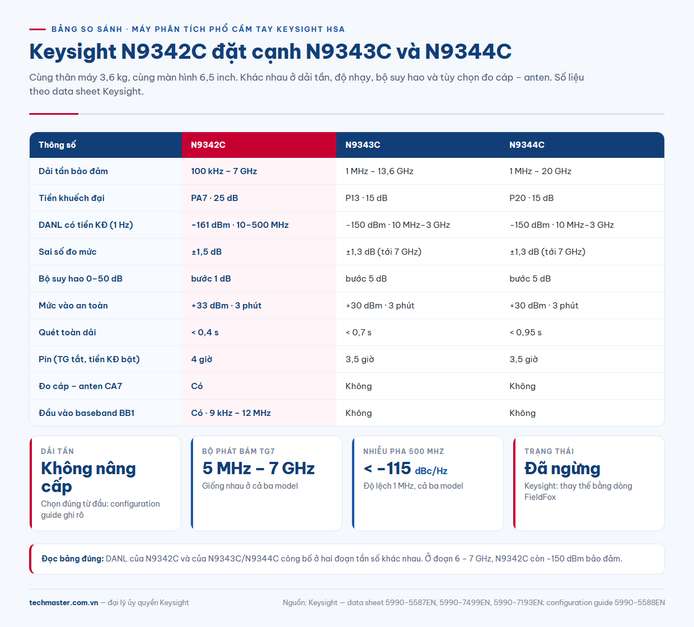Click the 'Đo cáp – anten CA7' row label

(81, 386)
